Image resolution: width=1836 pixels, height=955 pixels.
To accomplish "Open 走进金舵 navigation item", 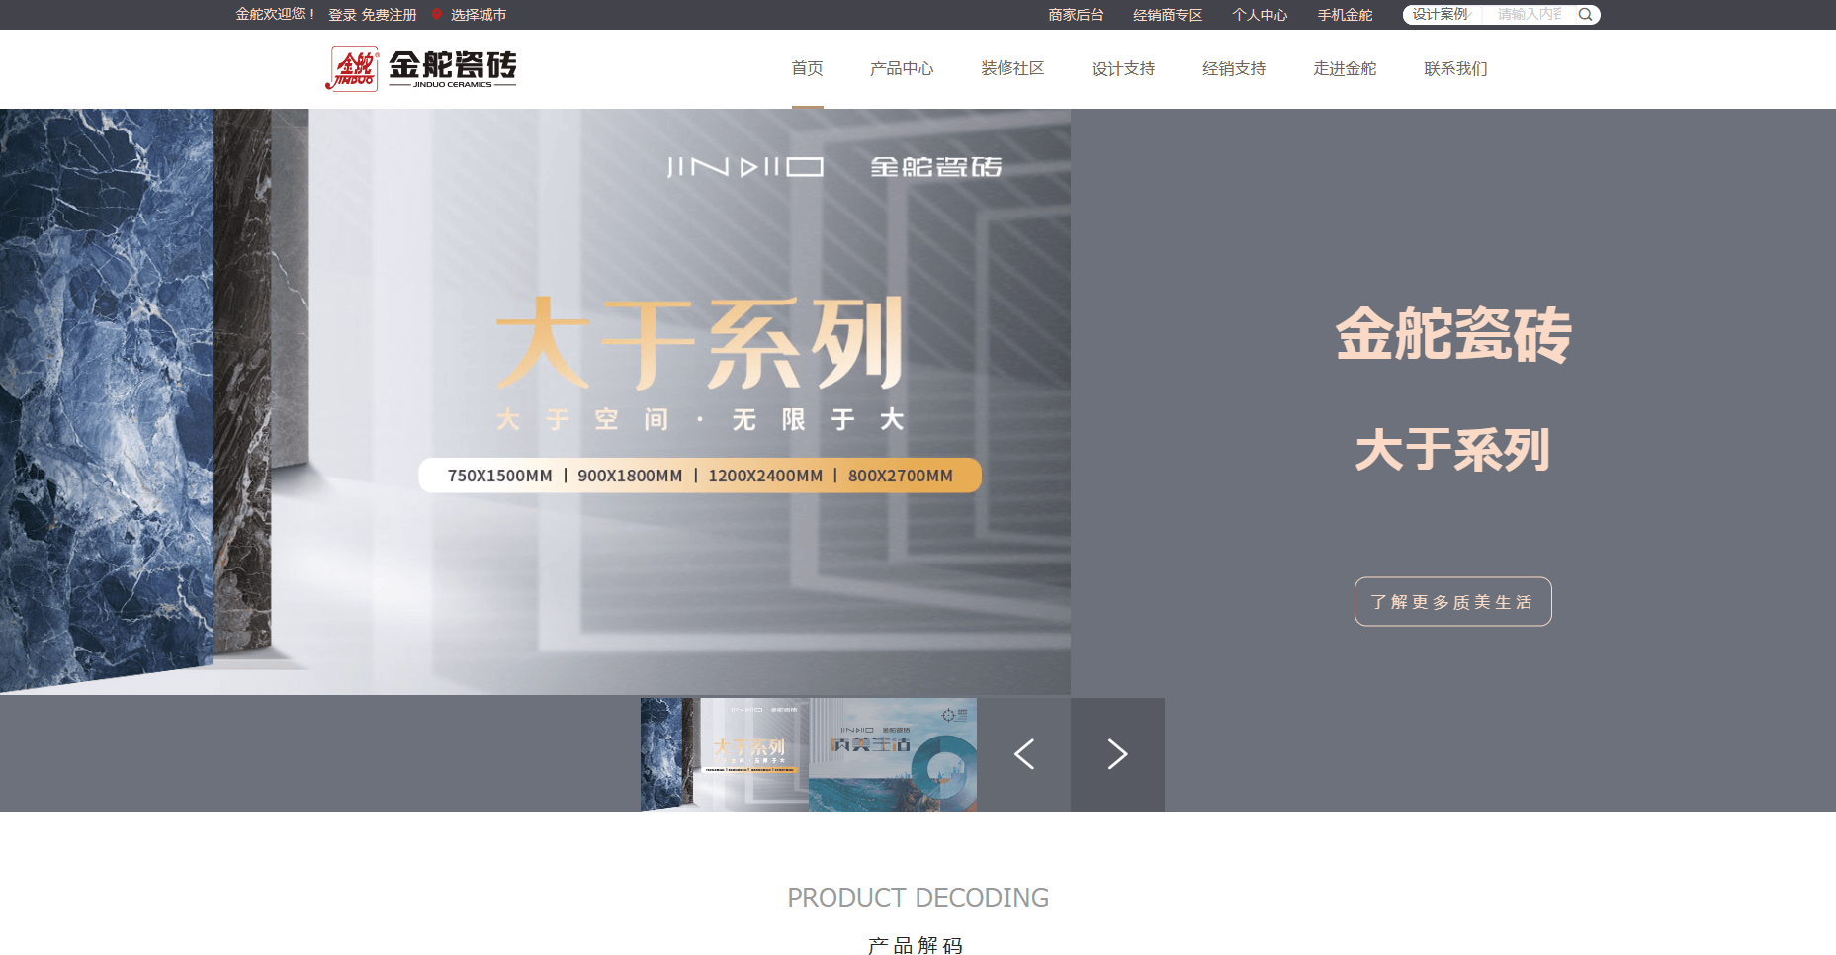I will (x=1345, y=68).
